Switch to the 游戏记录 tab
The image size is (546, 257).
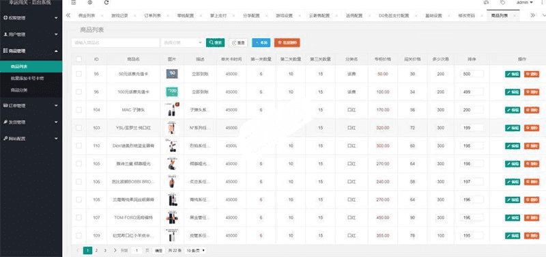119,16
